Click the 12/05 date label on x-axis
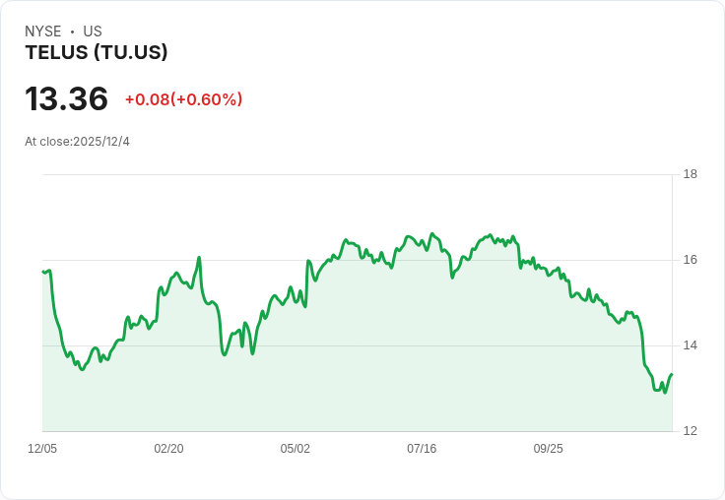Screen dimensions: 725x500 click(x=42, y=449)
